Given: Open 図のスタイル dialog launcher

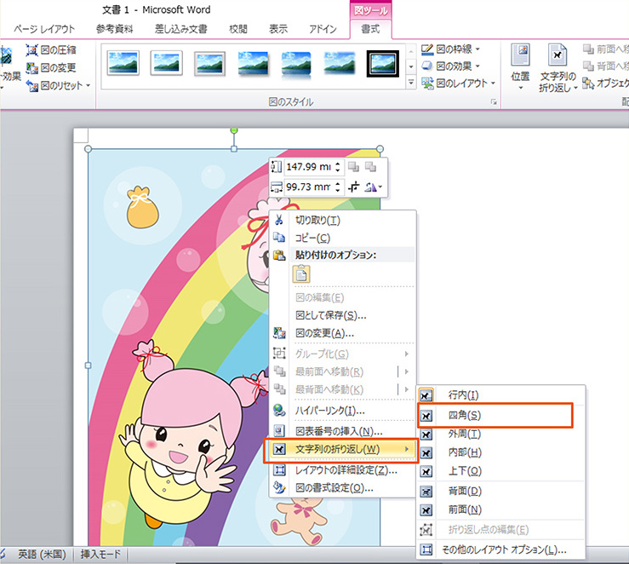Looking at the screenshot, I should coord(494,102).
